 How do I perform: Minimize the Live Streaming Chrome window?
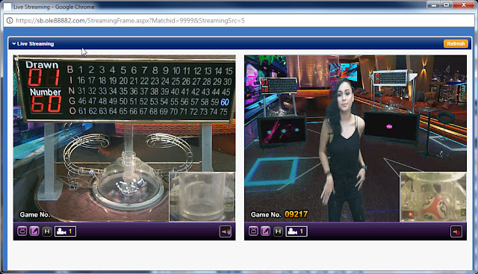(434, 5)
